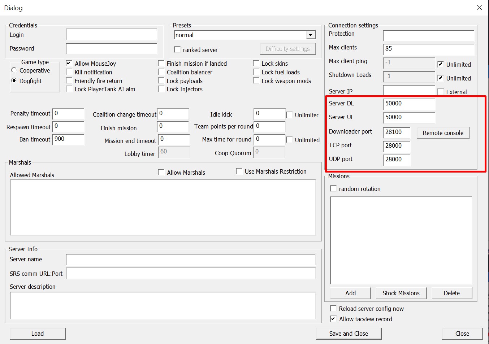The width and height of the screenshot is (489, 344).
Task: Check the External server IP box
Action: [441, 92]
